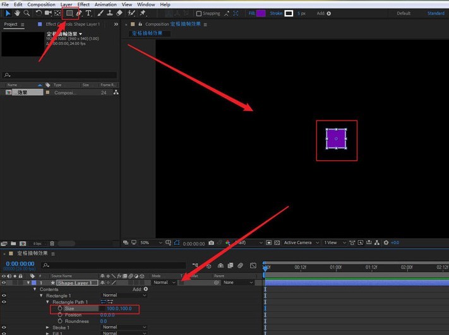The width and height of the screenshot is (449, 335).
Task: Select the Hand tool
Action: (16, 13)
